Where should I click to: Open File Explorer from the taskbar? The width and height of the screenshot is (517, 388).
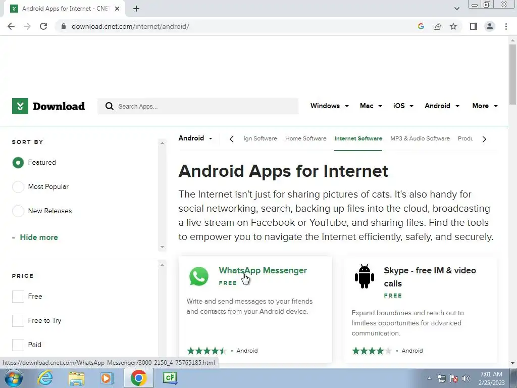point(76,378)
